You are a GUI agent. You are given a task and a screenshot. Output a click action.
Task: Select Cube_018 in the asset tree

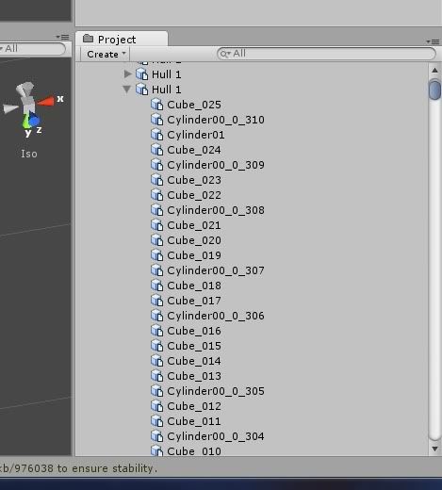[194, 286]
